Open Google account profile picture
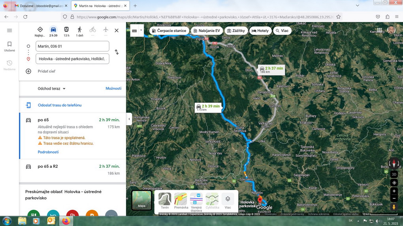Viewport: 403px width, 226px height. 391,30
